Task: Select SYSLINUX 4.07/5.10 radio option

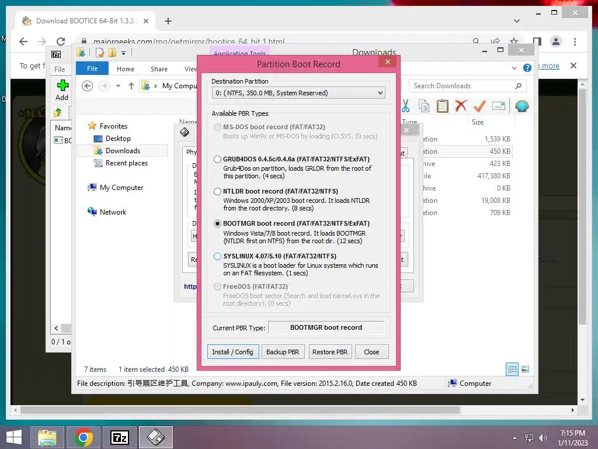Action: point(217,256)
